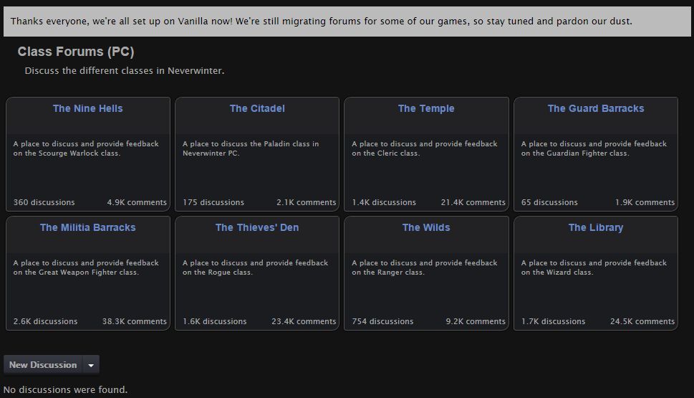694x398 pixels.
Task: Click the Class Forums (PC) heading
Action: point(76,52)
